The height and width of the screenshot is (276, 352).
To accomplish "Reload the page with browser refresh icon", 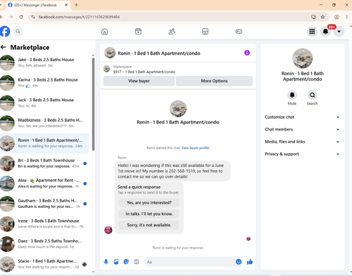I will 21,17.
